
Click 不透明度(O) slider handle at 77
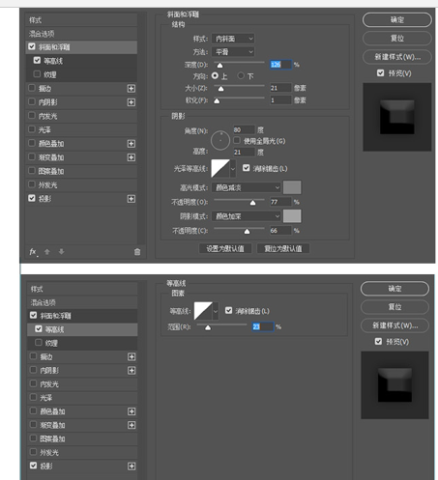(252, 203)
